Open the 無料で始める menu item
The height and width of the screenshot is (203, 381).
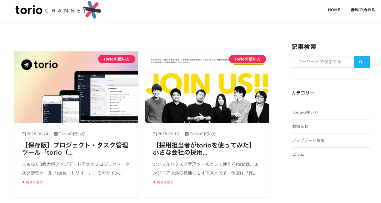363,10
